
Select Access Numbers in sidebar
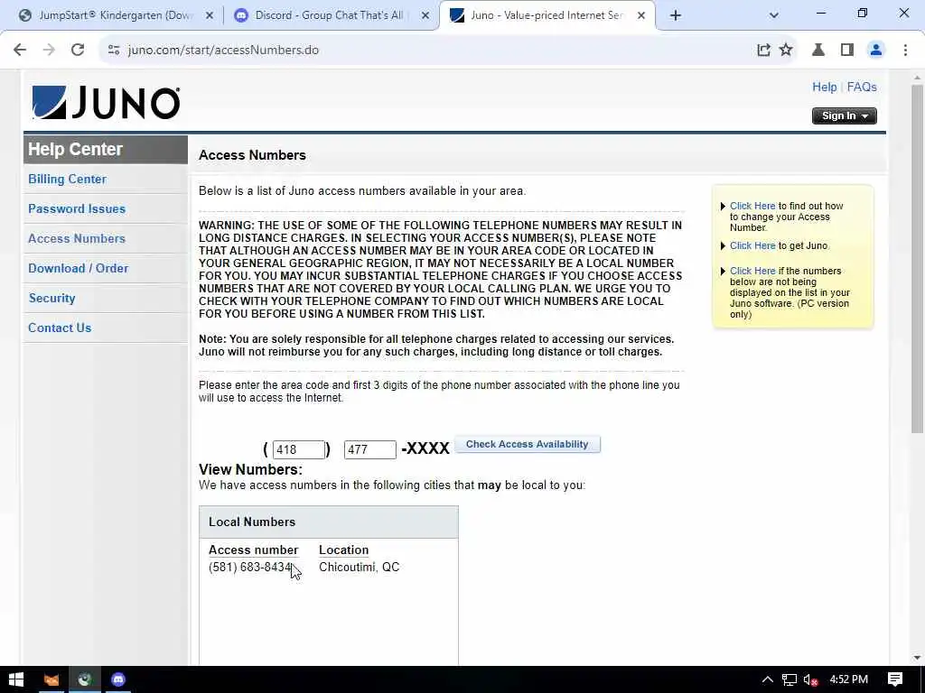[77, 238]
